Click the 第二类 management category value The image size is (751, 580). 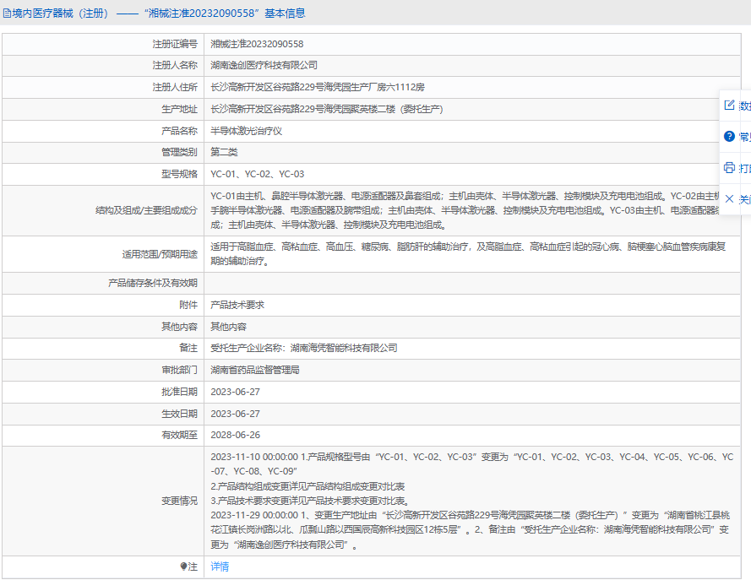point(224,152)
